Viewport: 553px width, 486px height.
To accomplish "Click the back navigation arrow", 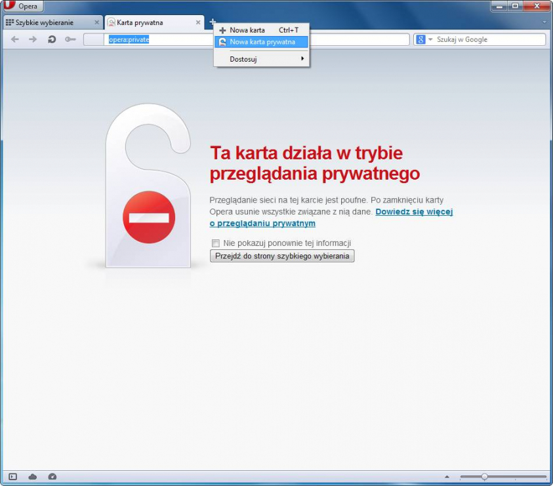I will point(15,39).
